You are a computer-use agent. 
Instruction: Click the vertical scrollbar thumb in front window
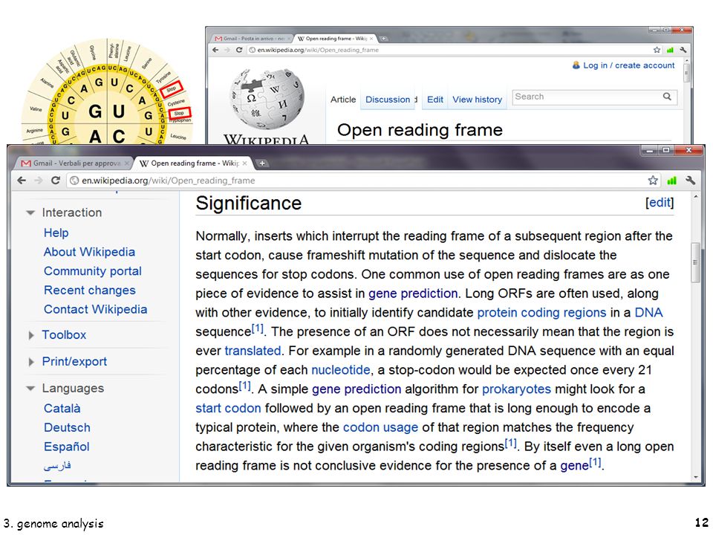pyautogui.click(x=695, y=263)
